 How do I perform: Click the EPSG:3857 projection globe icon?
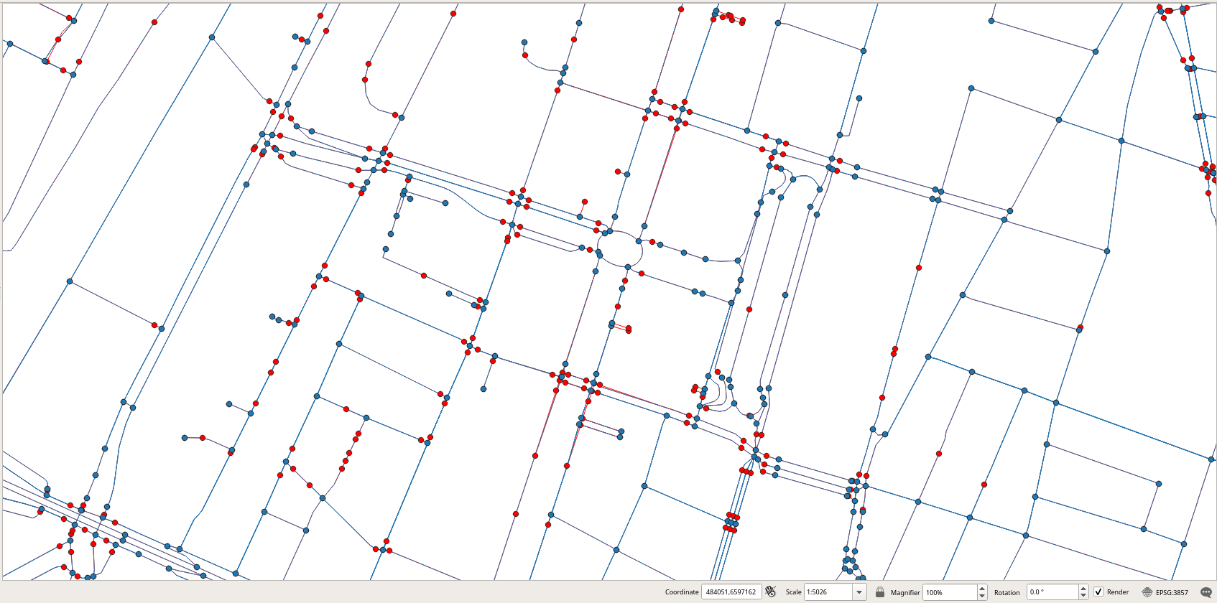pyautogui.click(x=1147, y=592)
